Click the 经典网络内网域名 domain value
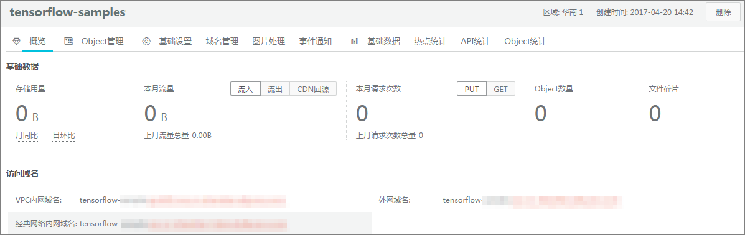Image resolution: width=745 pixels, height=235 pixels. coord(183,223)
